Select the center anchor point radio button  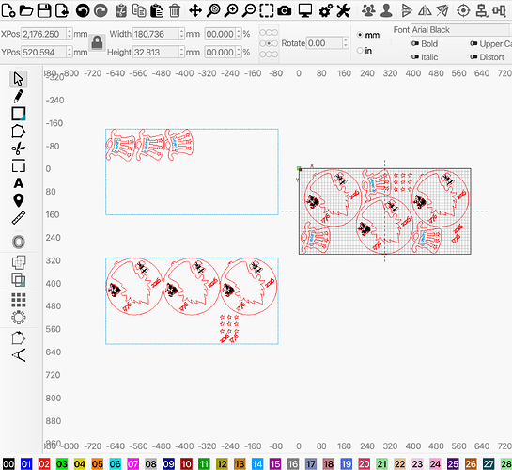pos(269,43)
